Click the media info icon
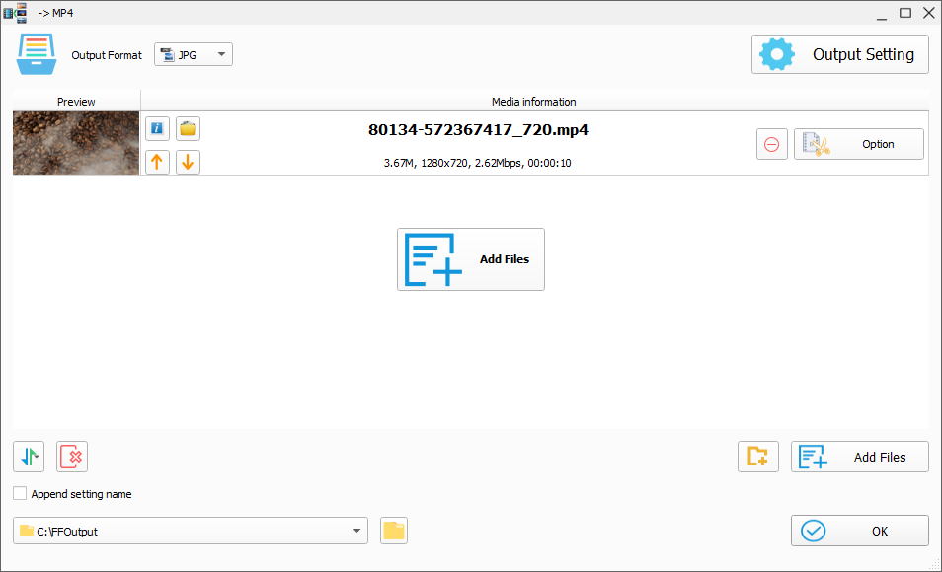 click(x=157, y=128)
